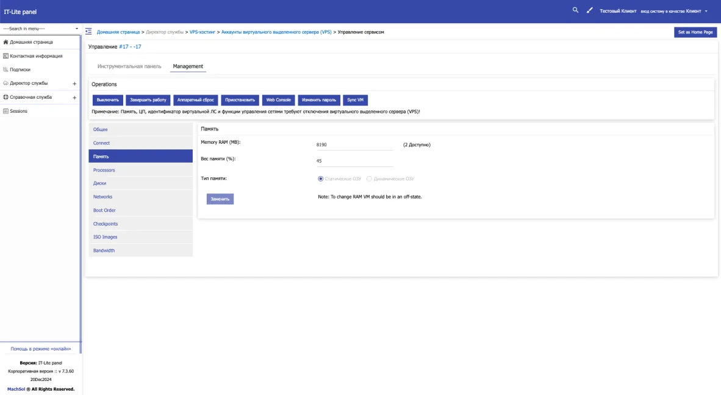Image resolution: width=721 pixels, height=395 pixels.
Task: Click the Завершить работу button
Action: pos(148,100)
